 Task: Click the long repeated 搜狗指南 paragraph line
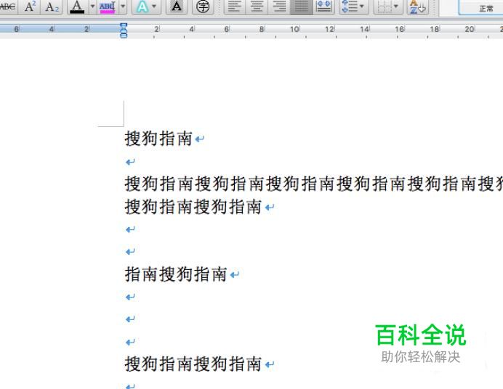coord(313,184)
